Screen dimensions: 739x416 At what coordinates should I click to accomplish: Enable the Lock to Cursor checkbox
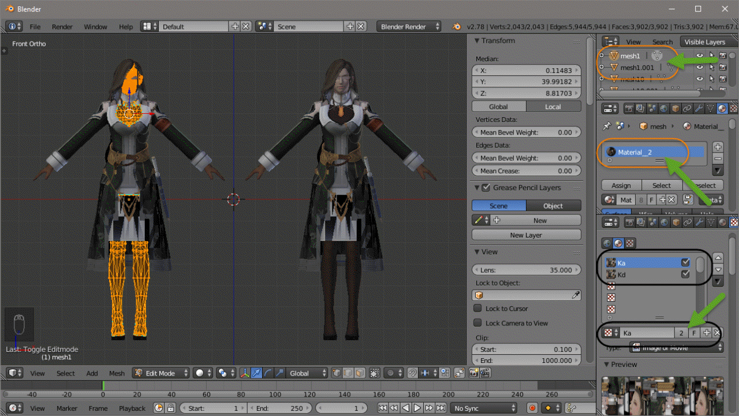tap(478, 309)
